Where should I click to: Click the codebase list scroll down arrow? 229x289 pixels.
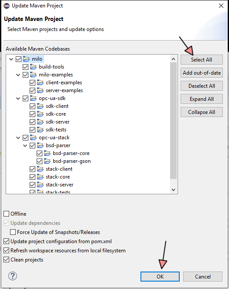click(173, 189)
